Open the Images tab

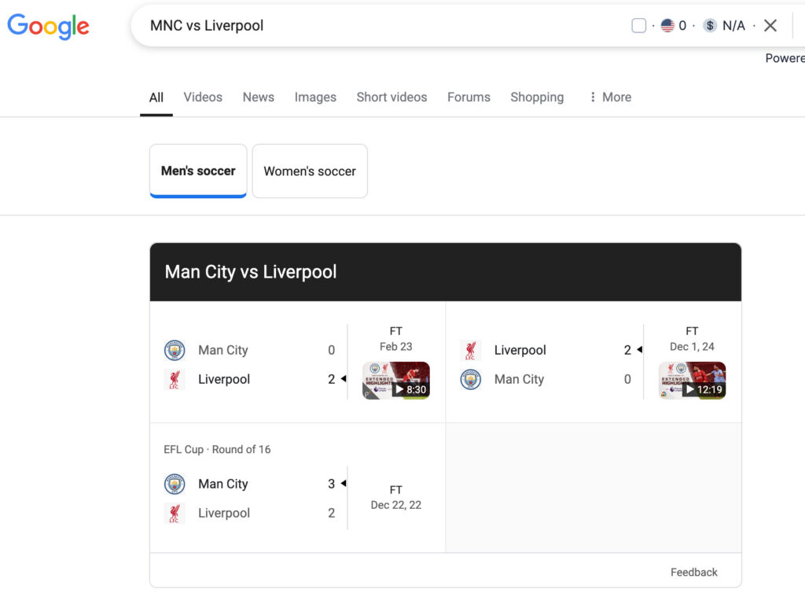click(x=315, y=97)
